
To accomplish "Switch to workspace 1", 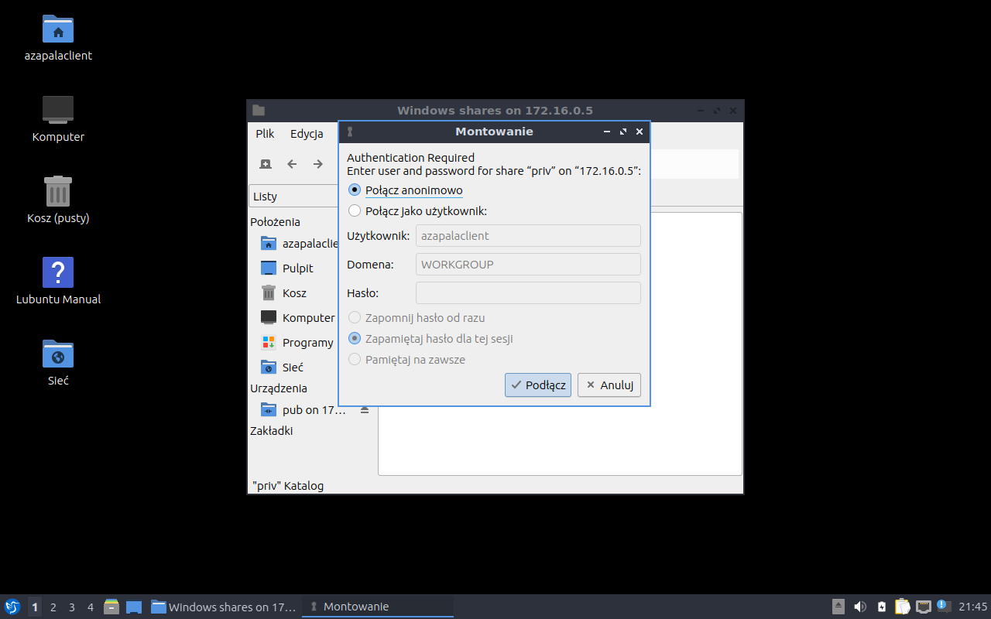I will 35,607.
